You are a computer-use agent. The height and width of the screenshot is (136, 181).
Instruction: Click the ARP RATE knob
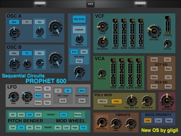coord(167,100)
